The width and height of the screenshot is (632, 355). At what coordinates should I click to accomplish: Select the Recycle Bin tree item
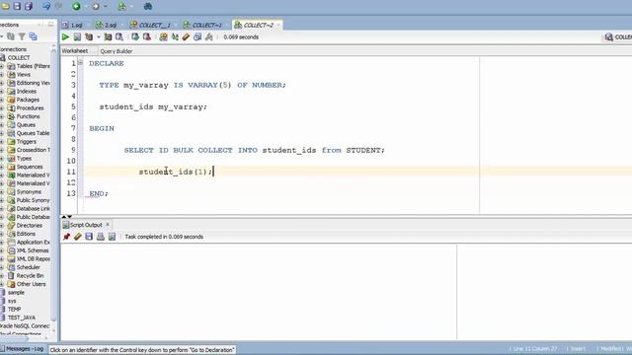coord(30,276)
